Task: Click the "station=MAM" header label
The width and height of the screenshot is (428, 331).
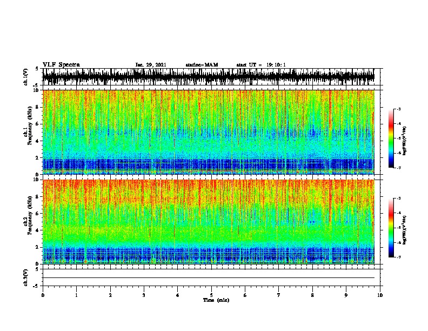Action: pos(202,65)
